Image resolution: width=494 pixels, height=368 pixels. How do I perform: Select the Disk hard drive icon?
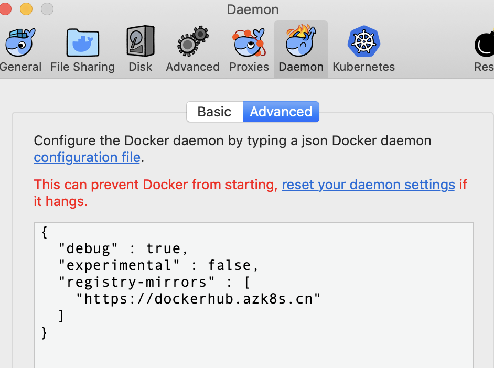click(140, 42)
